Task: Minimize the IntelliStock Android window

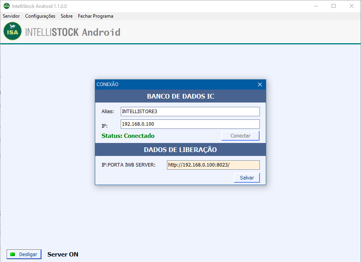Action: [x=316, y=6]
